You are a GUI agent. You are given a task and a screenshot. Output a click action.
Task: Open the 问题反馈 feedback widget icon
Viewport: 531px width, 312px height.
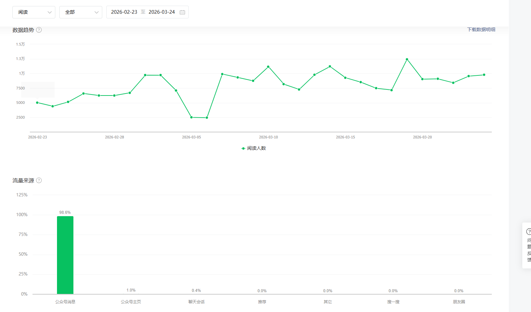pos(529,232)
